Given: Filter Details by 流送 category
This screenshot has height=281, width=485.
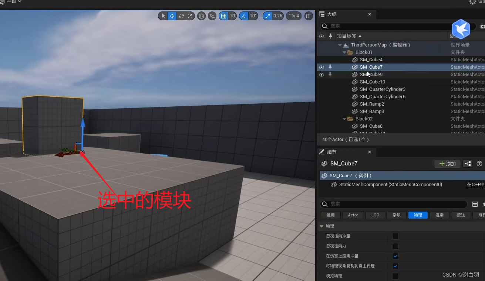Looking at the screenshot, I should tap(461, 215).
